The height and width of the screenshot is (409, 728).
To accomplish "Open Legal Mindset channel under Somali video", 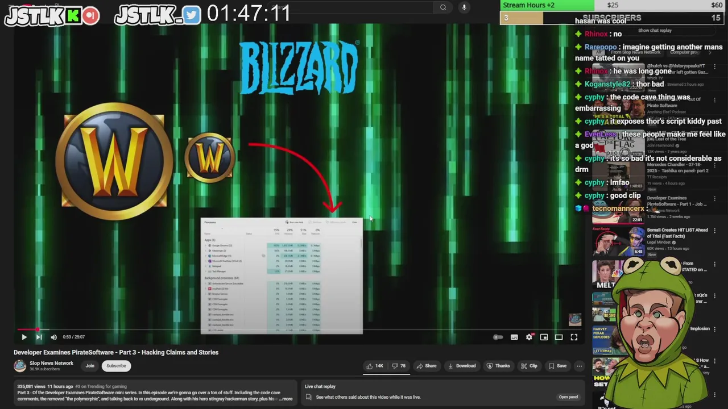I will tap(660, 242).
